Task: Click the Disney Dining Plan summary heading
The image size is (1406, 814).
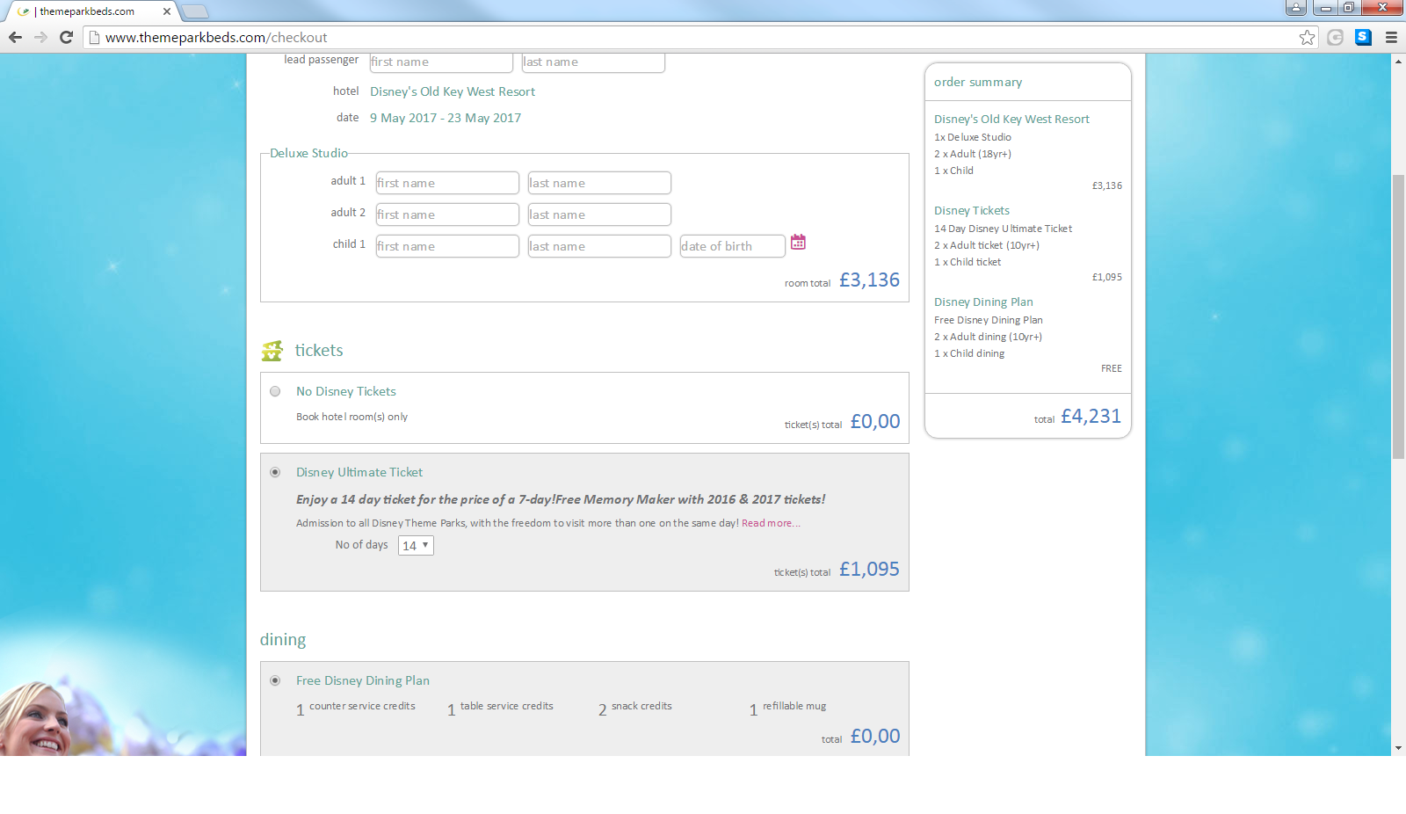Action: 983,302
